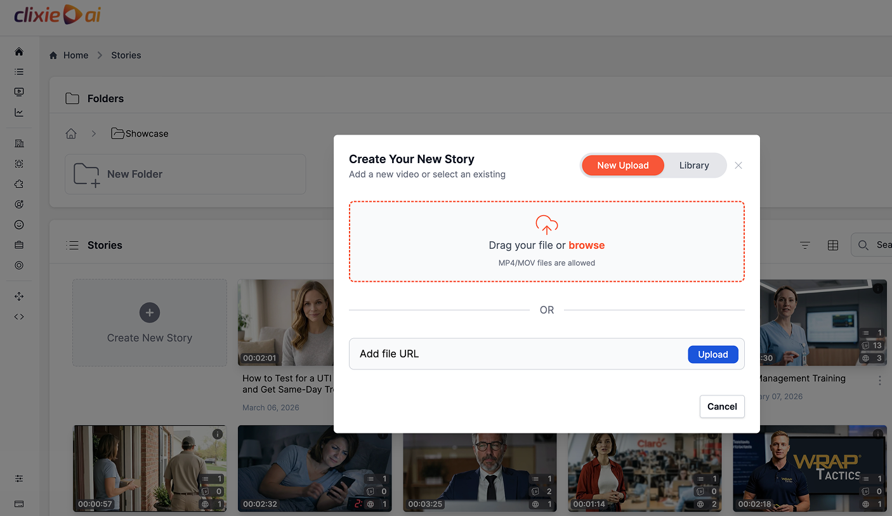The width and height of the screenshot is (892, 516).
Task: Open the user target icon in the sidebar
Action: (x=19, y=204)
